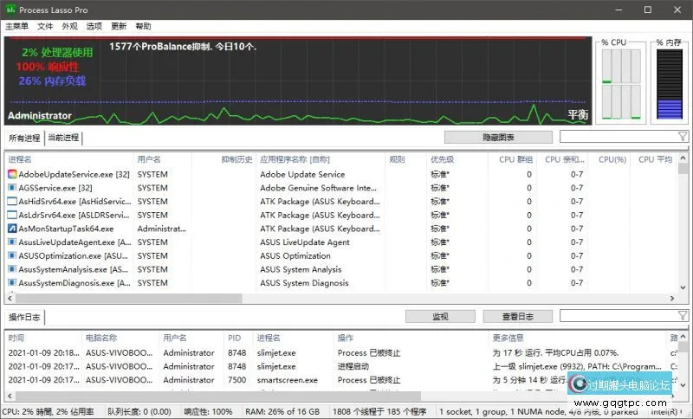Click the AsHidSrv64.exe process icon
This screenshot has width=693, height=419.
click(12, 201)
